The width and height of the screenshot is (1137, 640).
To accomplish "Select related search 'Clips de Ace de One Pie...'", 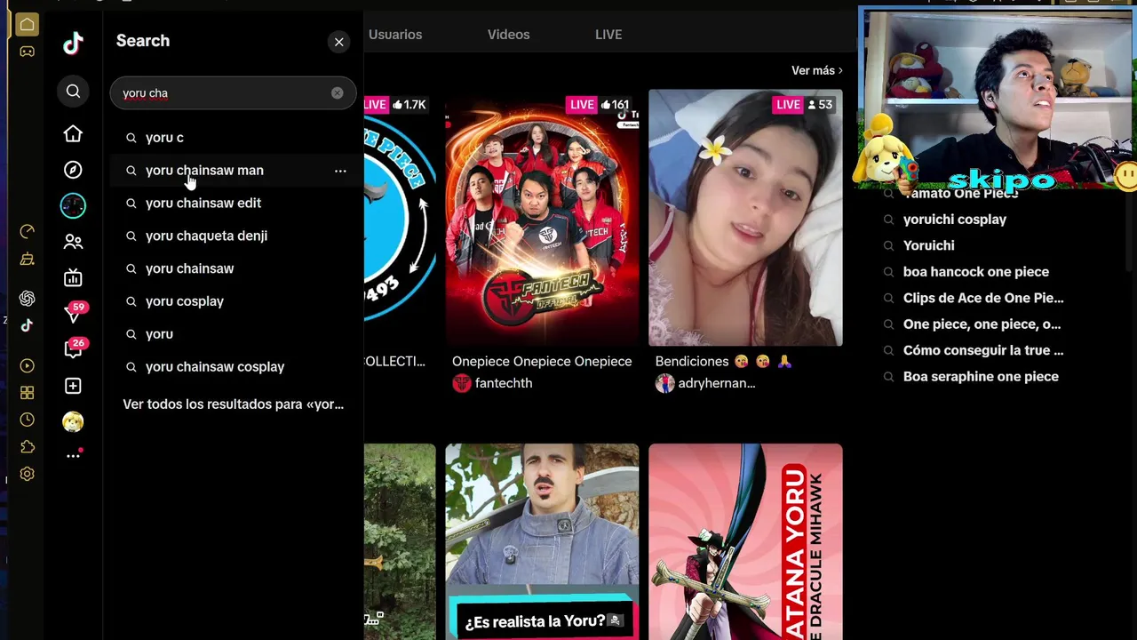I will (983, 298).
